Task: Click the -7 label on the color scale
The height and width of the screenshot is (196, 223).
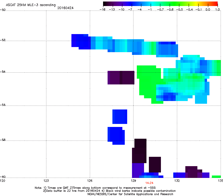Action: point(130,10)
